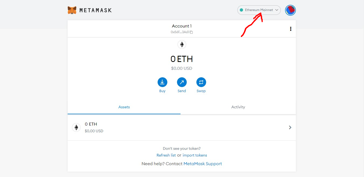Screen dimensions: 364x177
Task: Click the Buy download-arrow icon
Action: pyautogui.click(x=162, y=82)
